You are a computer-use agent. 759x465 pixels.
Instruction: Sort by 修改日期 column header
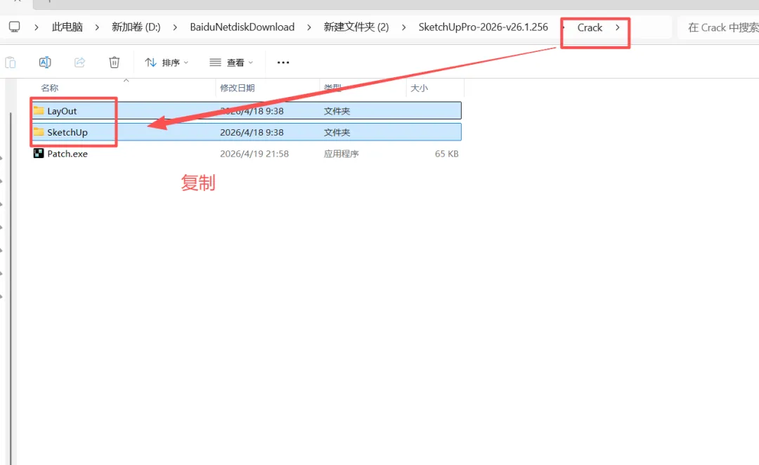pyautogui.click(x=238, y=88)
